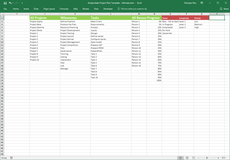Click the Share person icon
Image resolution: width=230 pixels, height=160 pixels.
point(221,9)
